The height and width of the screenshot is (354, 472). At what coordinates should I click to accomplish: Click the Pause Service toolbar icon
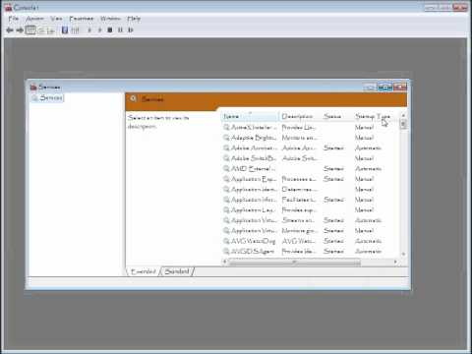[x=120, y=30]
